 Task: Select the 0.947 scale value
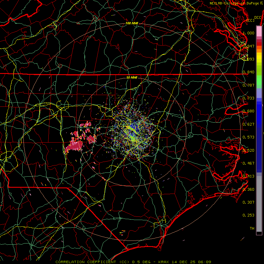[248, 46]
